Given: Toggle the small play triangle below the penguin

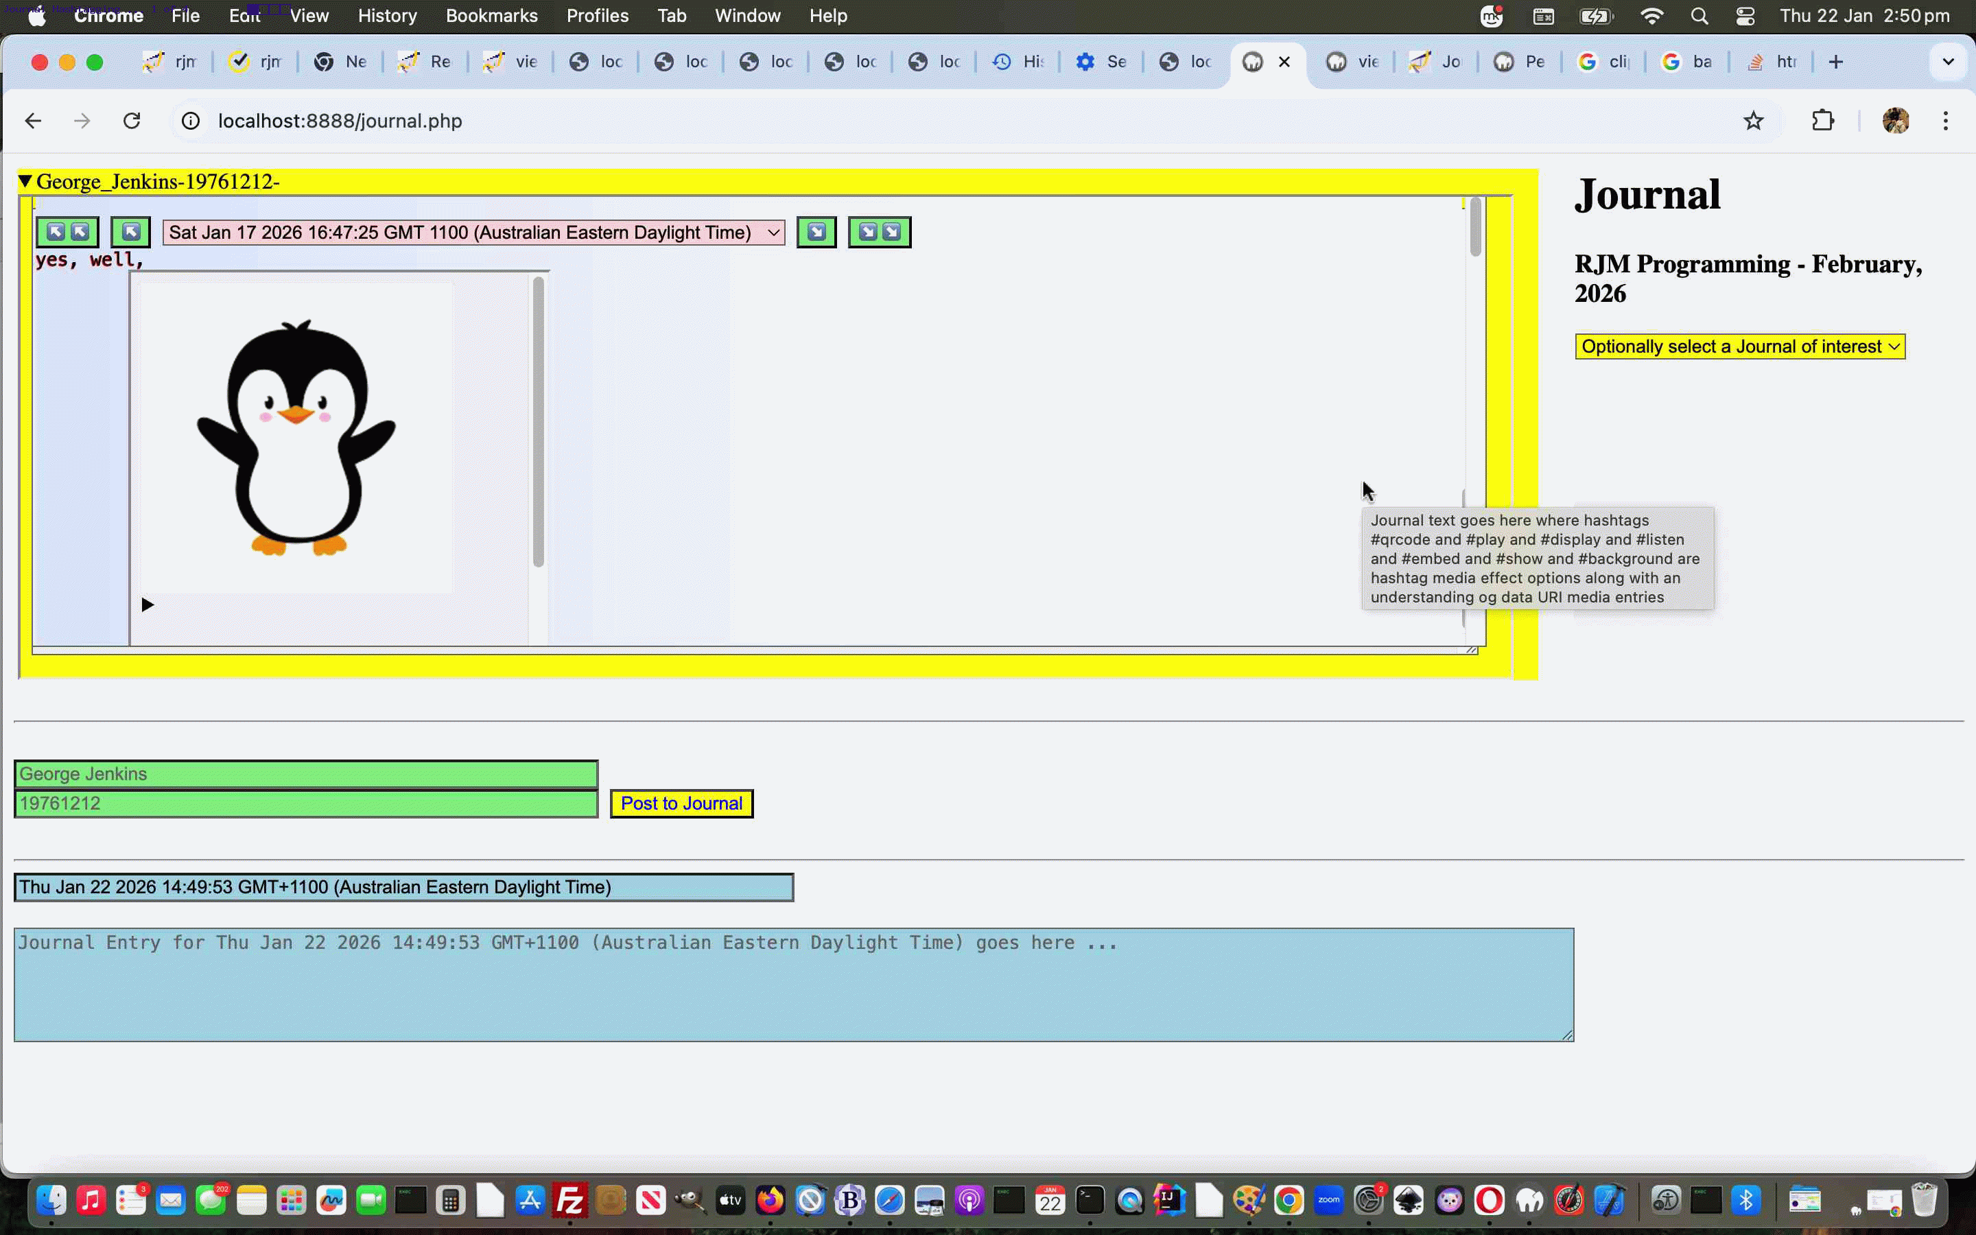Looking at the screenshot, I should click(x=148, y=604).
